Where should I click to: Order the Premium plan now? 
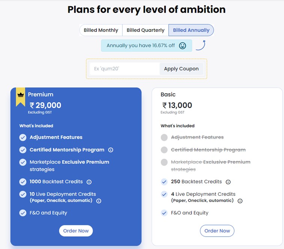pos(76,231)
